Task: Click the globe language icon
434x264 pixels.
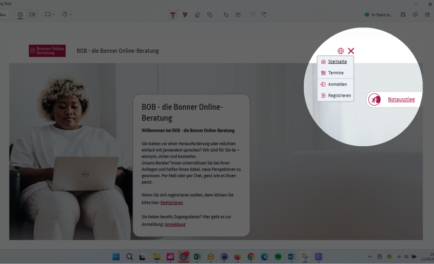Action: pyautogui.click(x=340, y=51)
